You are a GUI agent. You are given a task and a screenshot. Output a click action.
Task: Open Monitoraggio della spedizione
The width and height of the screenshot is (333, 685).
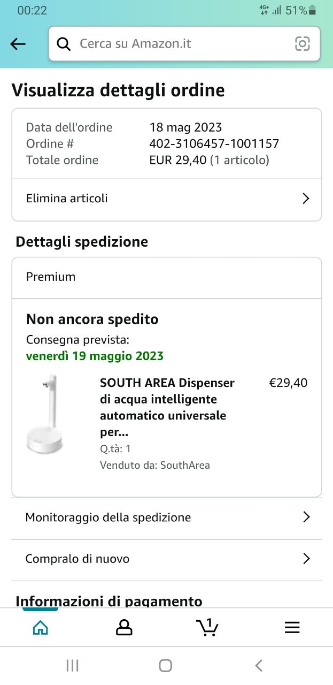pos(108,517)
